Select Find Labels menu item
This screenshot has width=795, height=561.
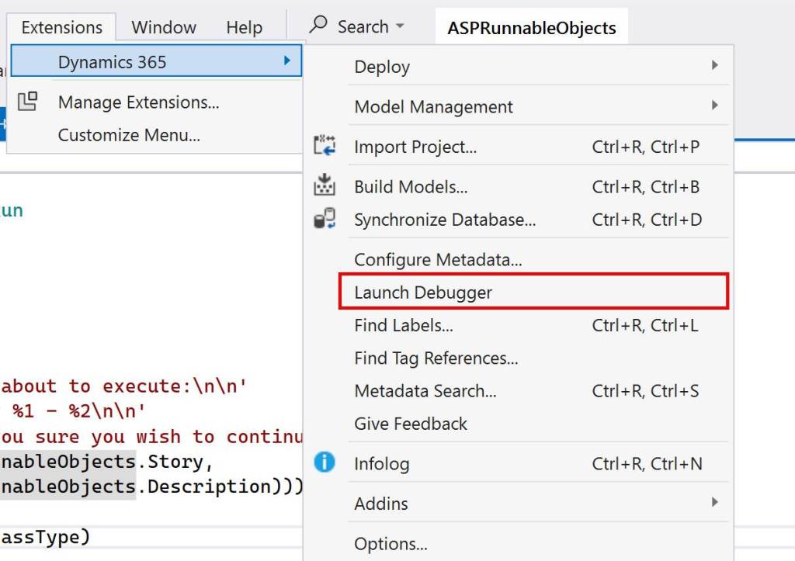pyautogui.click(x=404, y=326)
